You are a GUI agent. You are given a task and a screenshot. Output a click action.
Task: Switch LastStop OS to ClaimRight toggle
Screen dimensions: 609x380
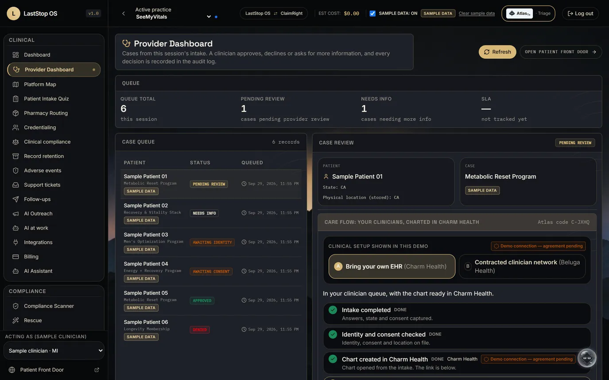(x=274, y=13)
